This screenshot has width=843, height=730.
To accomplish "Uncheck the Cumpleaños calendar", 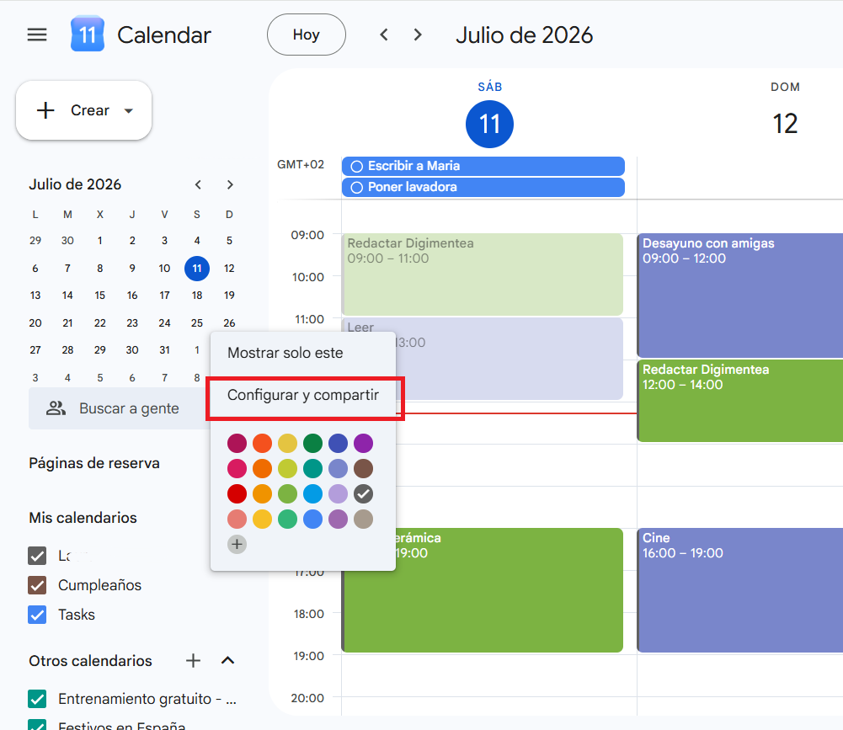I will click(x=37, y=585).
